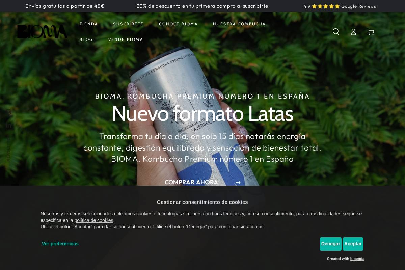Open the CONOCE BIOMA menu
Image resolution: width=405 pixels, height=270 pixels.
click(x=178, y=24)
